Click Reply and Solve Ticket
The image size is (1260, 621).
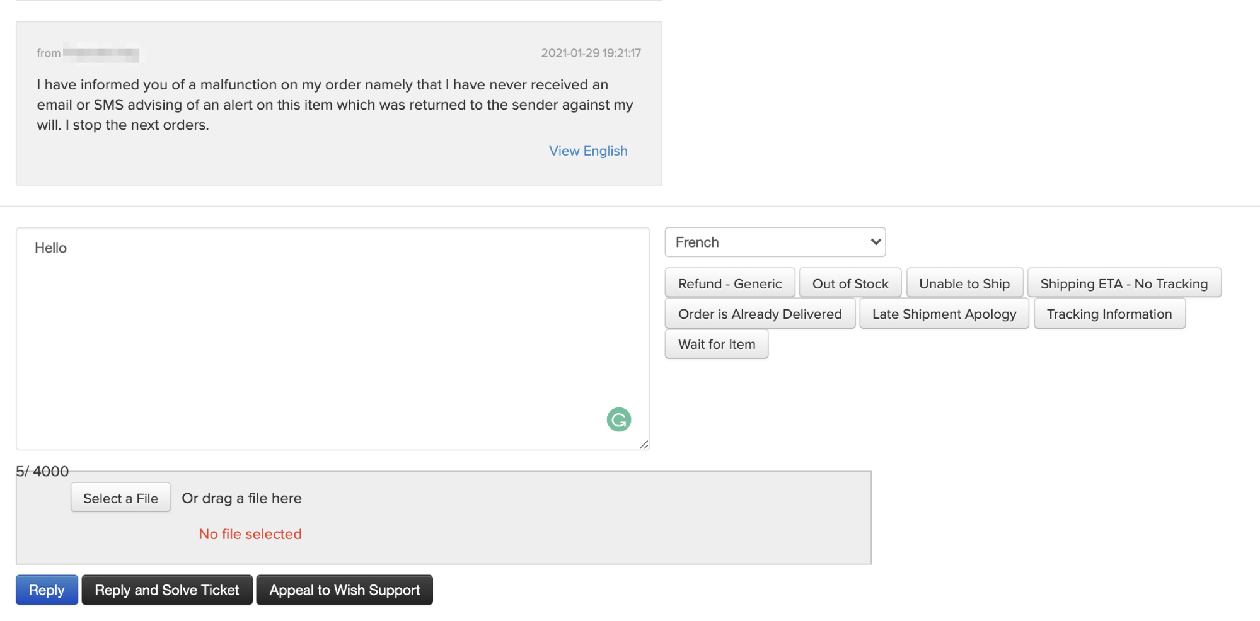pos(167,590)
